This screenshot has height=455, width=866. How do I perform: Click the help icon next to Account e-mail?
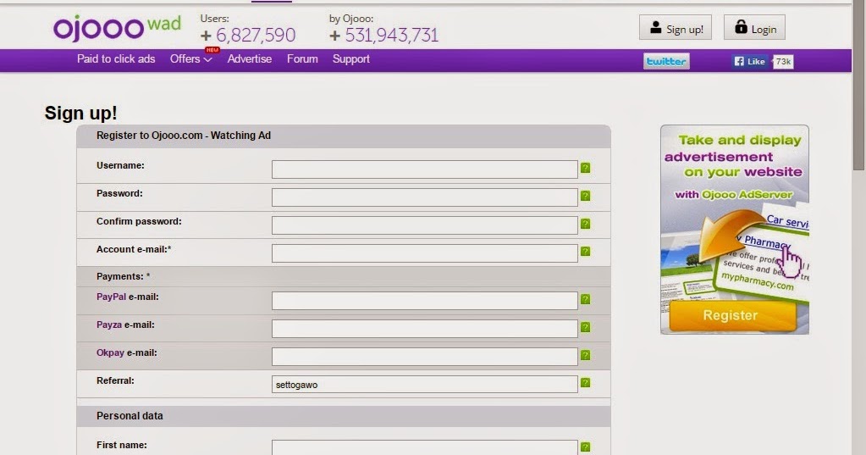pyautogui.click(x=586, y=251)
